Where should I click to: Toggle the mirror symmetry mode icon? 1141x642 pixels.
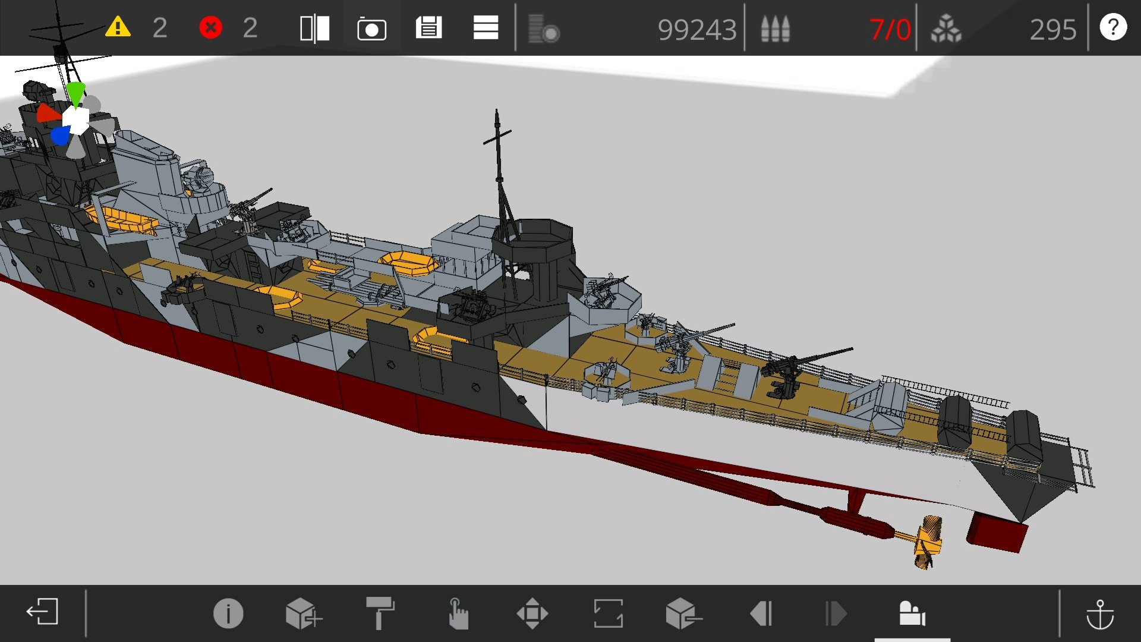click(314, 29)
